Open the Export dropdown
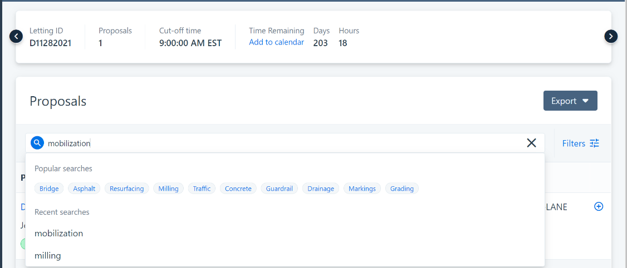Image resolution: width=627 pixels, height=268 pixels. point(570,101)
